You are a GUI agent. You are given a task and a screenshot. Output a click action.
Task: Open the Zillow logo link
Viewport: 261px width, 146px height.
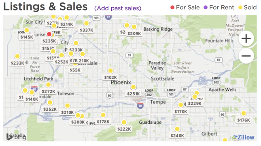[x=243, y=138]
